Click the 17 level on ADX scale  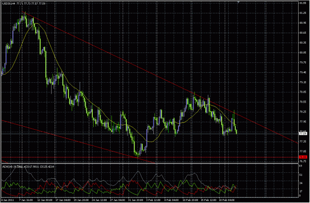pyautogui.click(x=301, y=191)
